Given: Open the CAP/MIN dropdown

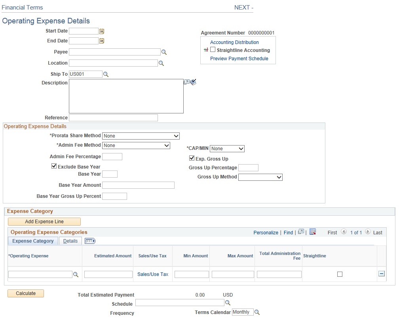Looking at the screenshot, I should [241, 148].
